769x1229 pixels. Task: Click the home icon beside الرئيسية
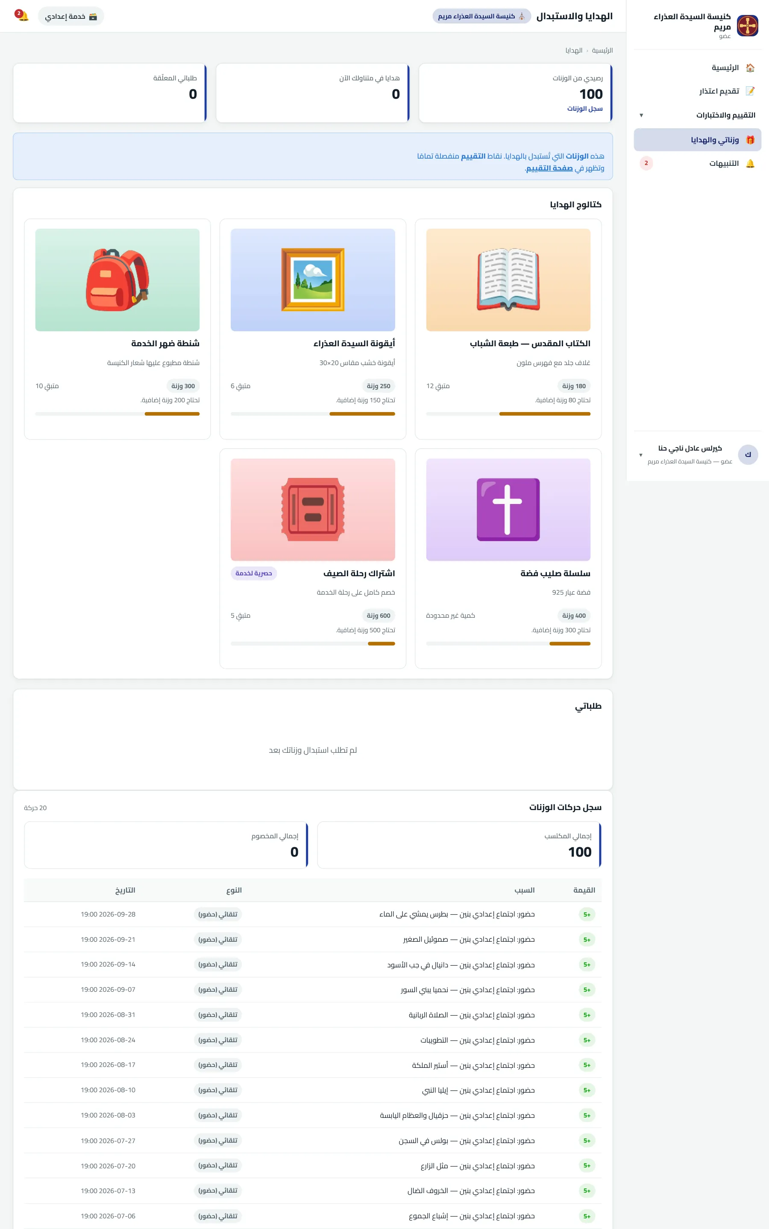[x=750, y=68]
